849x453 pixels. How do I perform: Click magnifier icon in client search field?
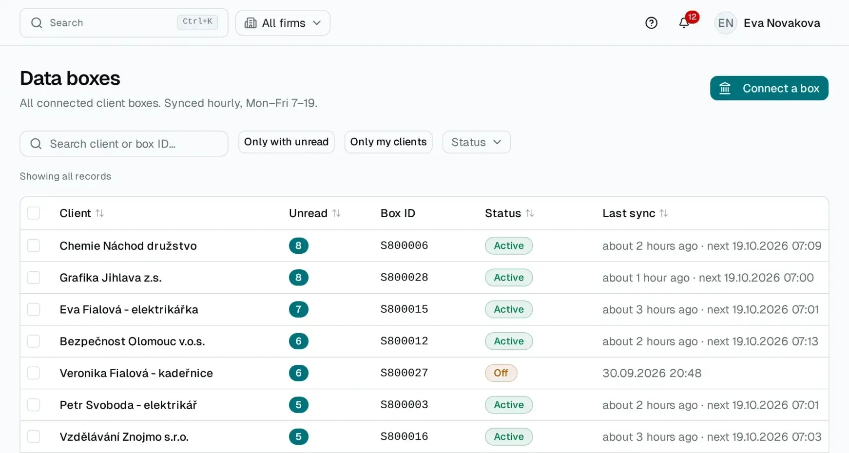coord(36,144)
